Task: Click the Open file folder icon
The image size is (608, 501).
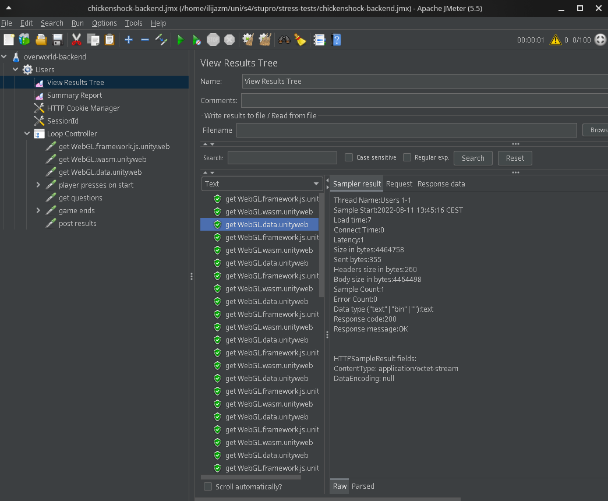Action: pos(41,40)
